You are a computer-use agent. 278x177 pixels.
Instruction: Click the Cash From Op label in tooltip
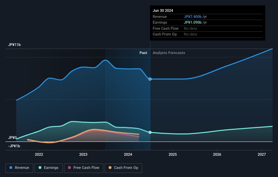[165, 34]
